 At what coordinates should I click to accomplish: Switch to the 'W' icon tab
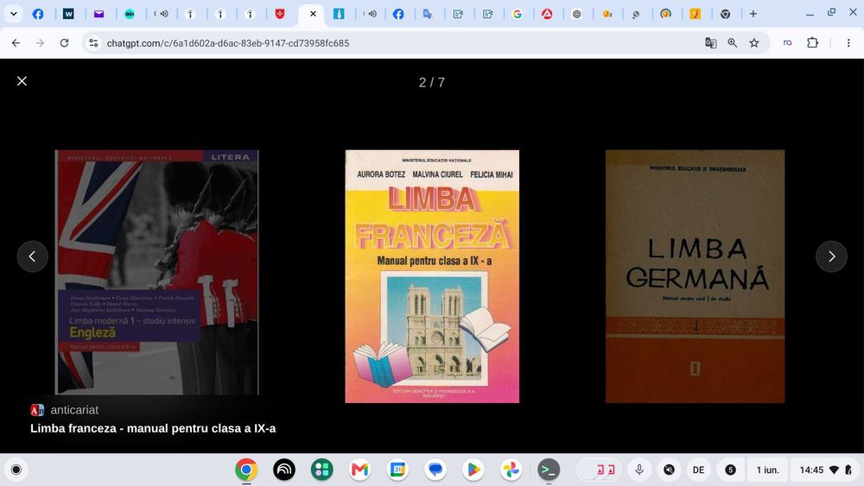tap(68, 15)
